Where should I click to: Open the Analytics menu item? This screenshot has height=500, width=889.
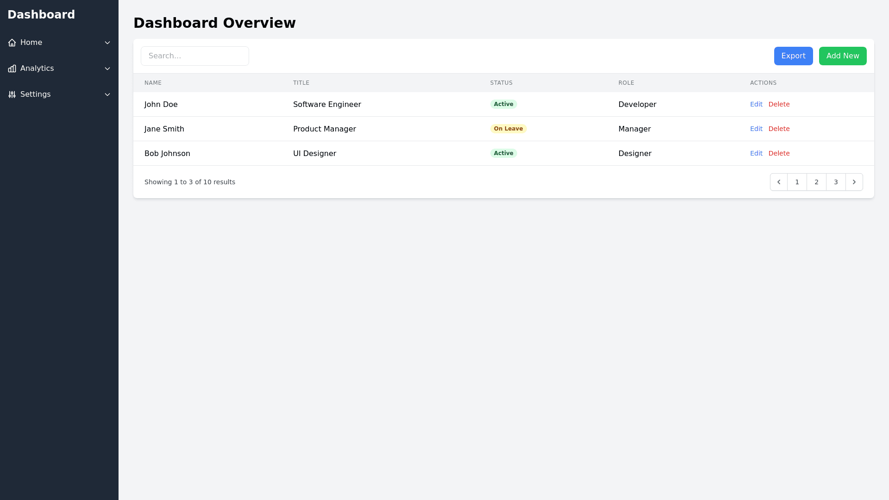click(37, 68)
